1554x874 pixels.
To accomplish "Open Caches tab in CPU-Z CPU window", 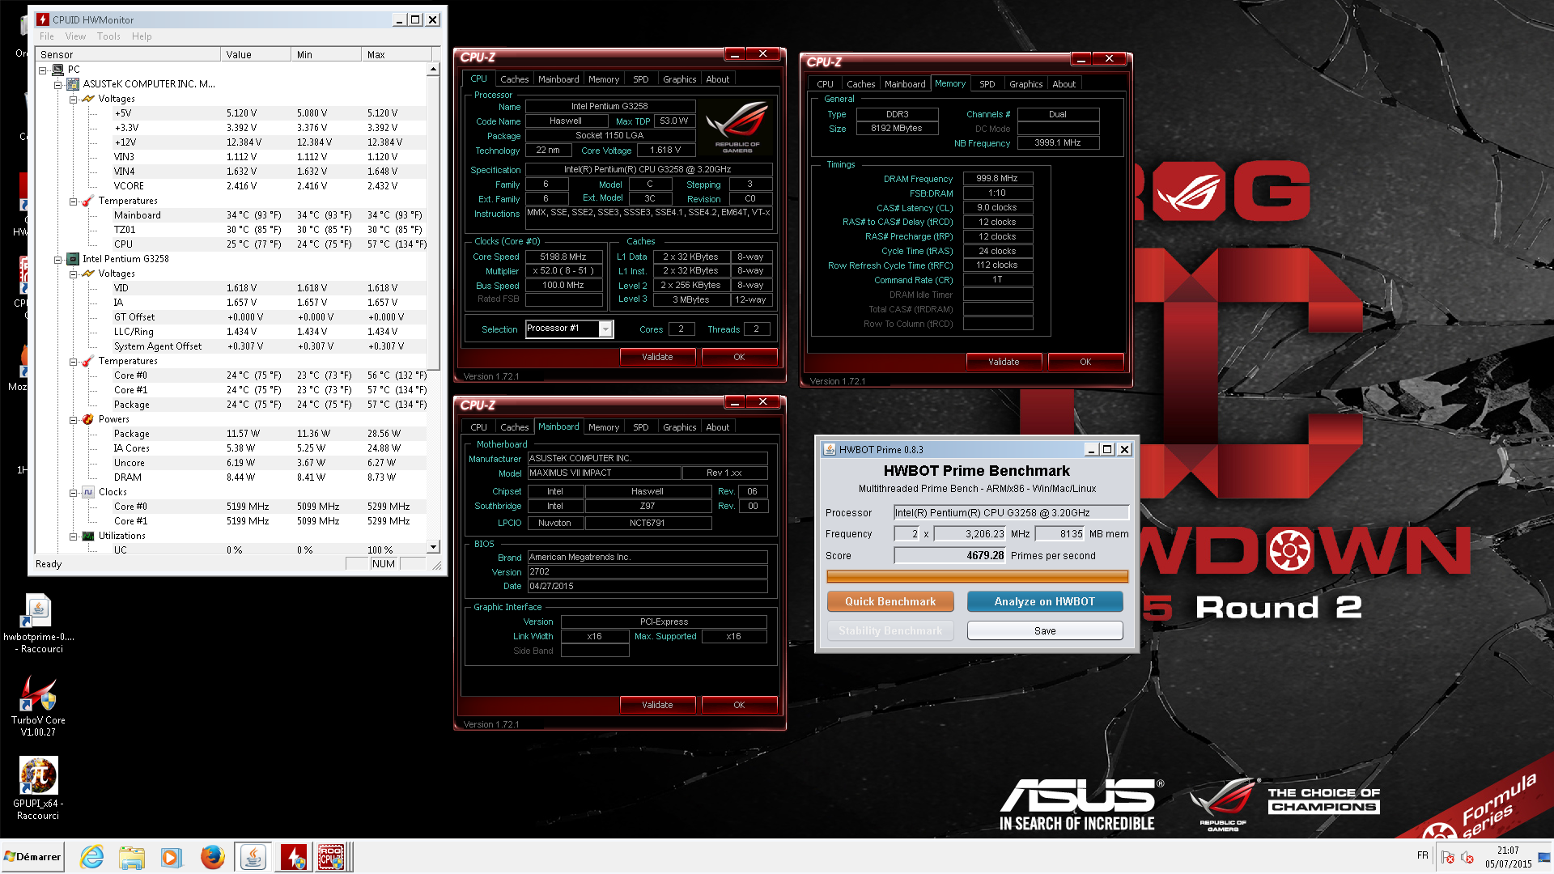I will coord(514,79).
